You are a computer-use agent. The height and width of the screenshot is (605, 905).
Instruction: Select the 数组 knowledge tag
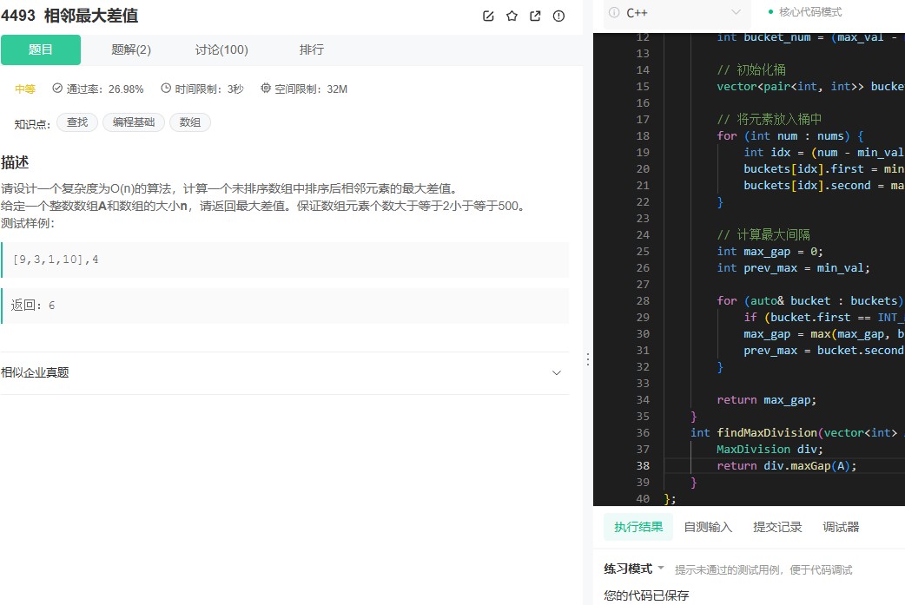point(190,122)
